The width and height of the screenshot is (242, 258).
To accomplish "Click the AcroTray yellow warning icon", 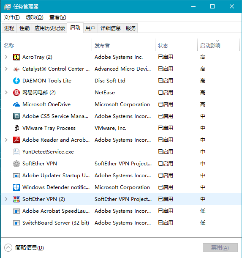I will [16, 57].
